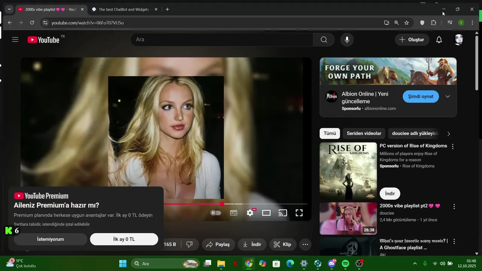Open the tab search dropdown arrow
Image resolution: width=482 pixels, height=271 pixels.
[x=9, y=9]
